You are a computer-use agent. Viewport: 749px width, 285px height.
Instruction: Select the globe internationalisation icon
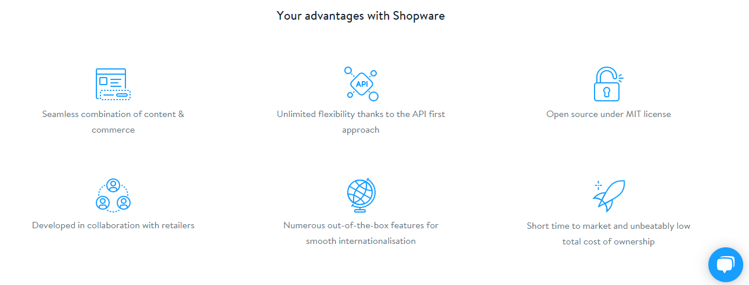coord(361,196)
